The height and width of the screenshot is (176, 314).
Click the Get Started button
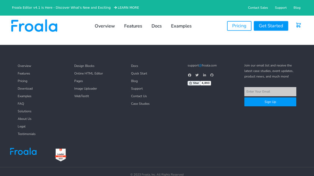(x=271, y=26)
